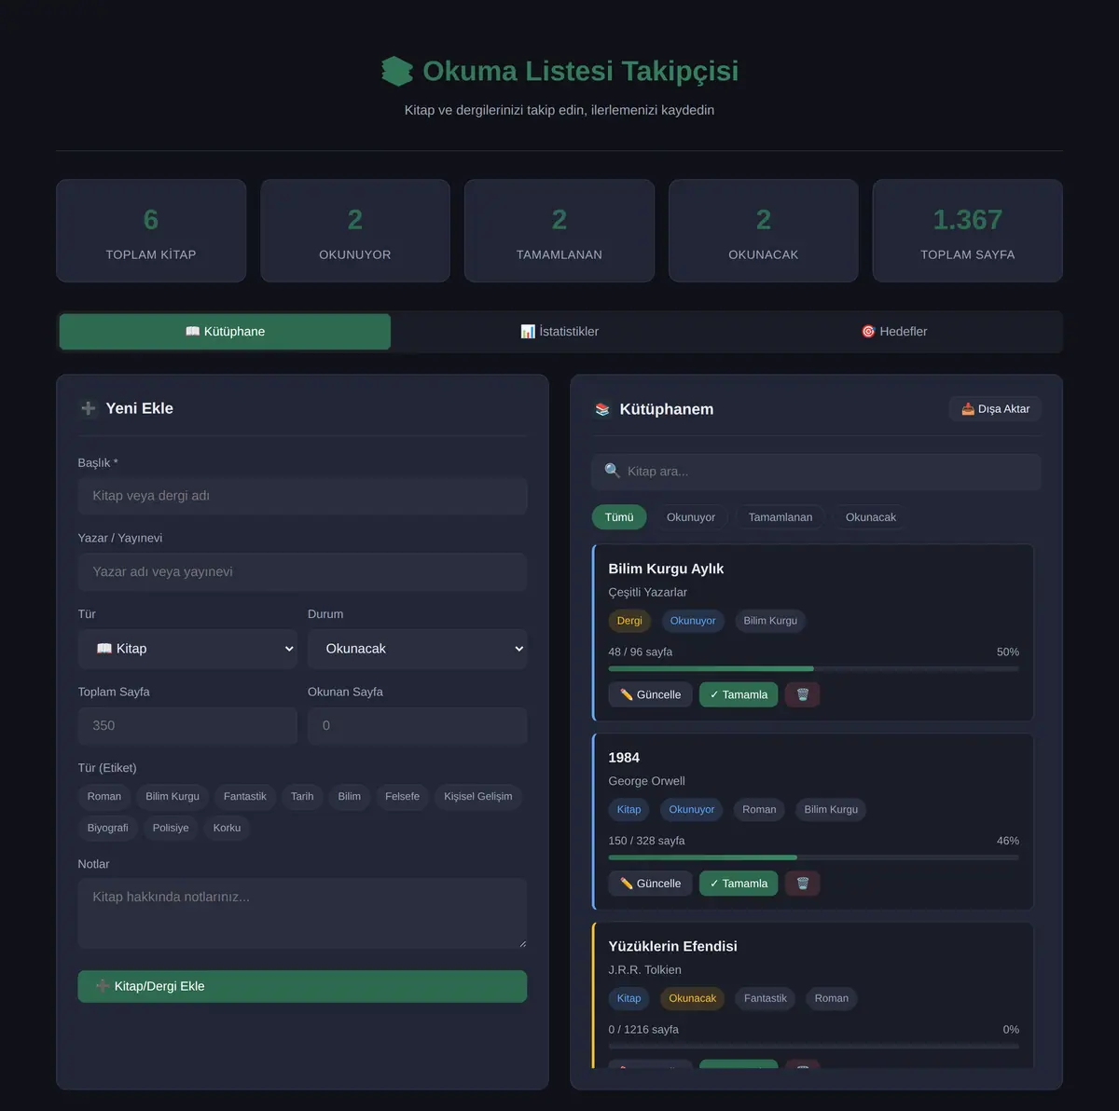The height and width of the screenshot is (1111, 1119).
Task: Open the İstatistikler tab
Action: point(559,332)
